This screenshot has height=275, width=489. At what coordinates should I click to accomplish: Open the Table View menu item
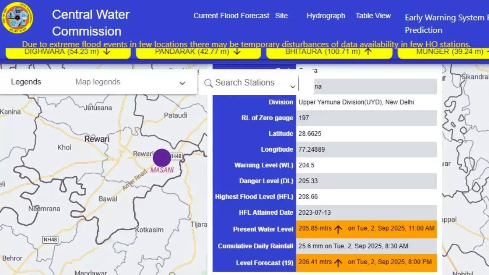click(x=373, y=16)
